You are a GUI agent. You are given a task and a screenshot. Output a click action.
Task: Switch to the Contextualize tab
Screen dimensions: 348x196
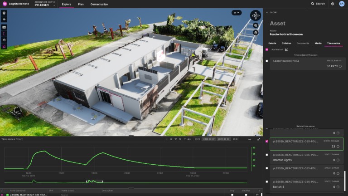click(99, 4)
